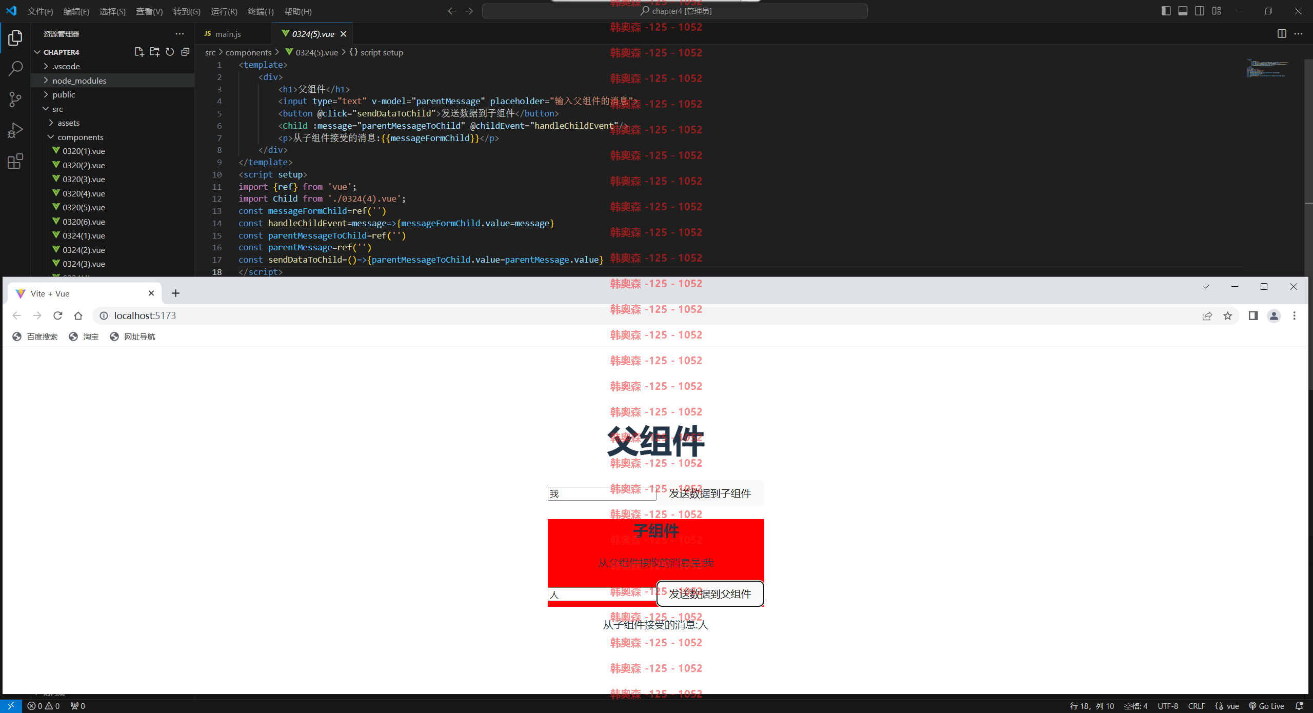Open the Search view in activity bar
Image resolution: width=1313 pixels, height=713 pixels.
click(15, 69)
